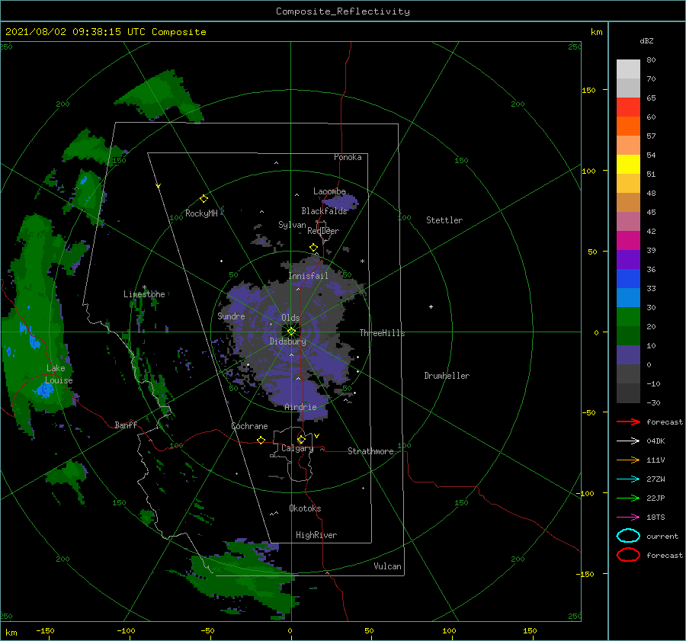686x641 pixels.
Task: Click the Olds label
Action: click(x=290, y=318)
